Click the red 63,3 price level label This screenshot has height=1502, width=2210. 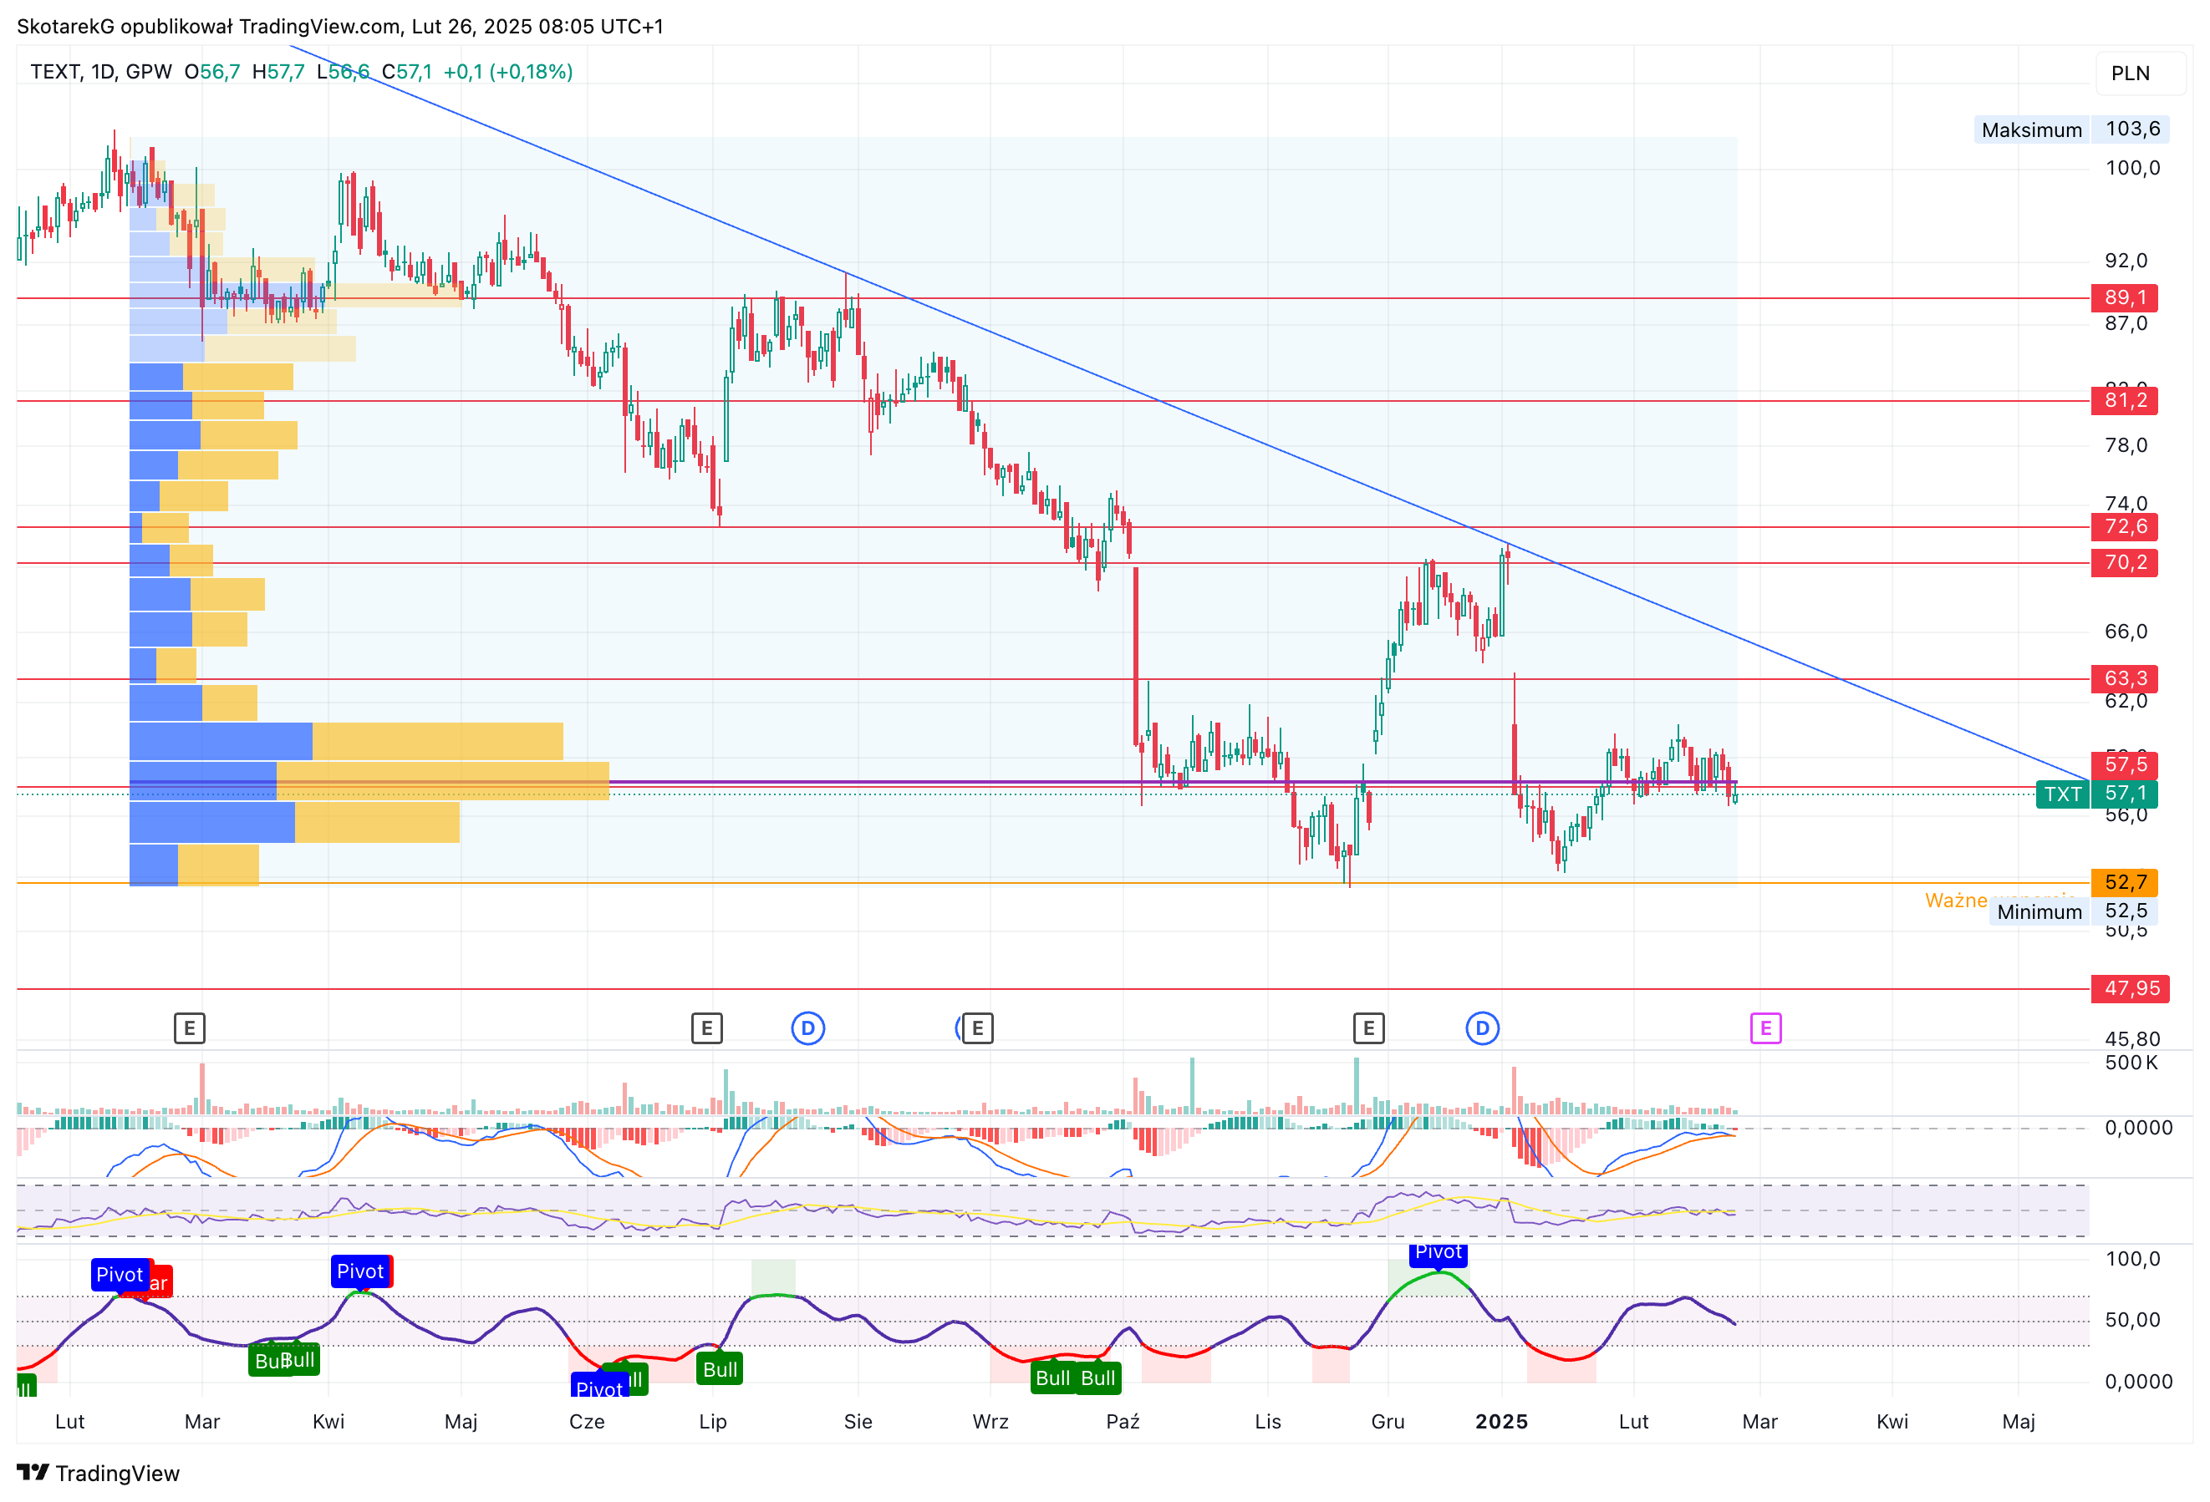tap(2123, 679)
